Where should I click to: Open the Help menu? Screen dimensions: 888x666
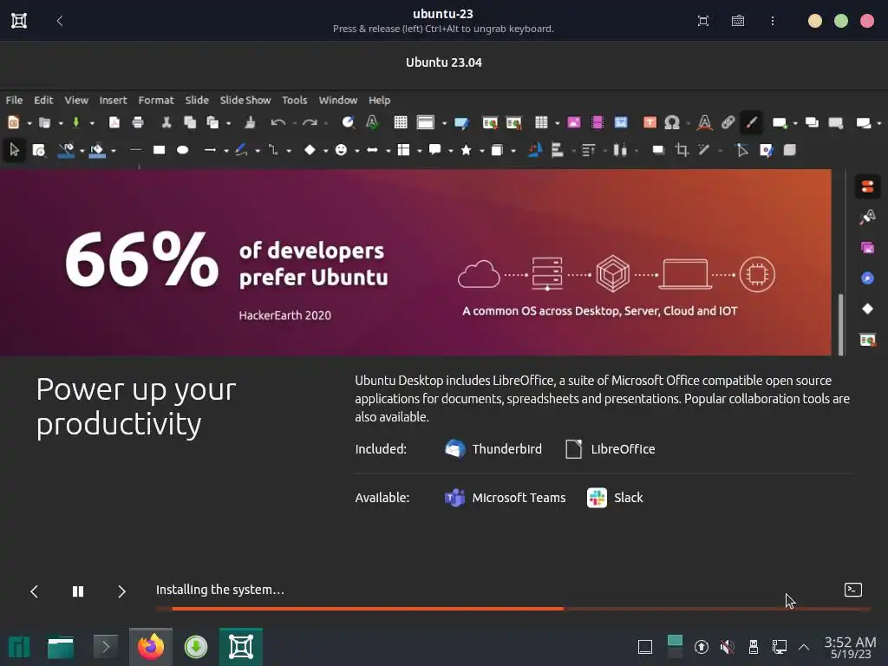click(380, 101)
